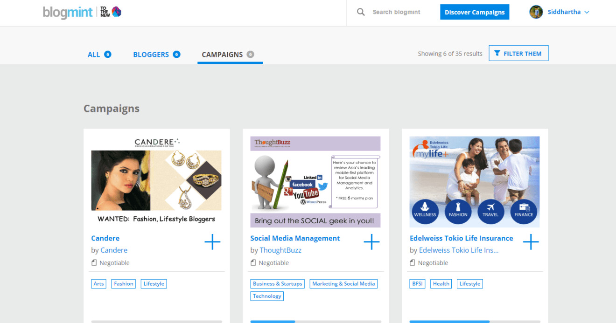Click the Search blogmint input field

click(397, 12)
